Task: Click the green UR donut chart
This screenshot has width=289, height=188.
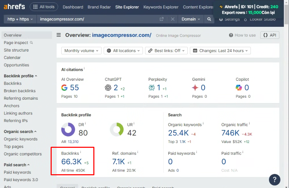Action: click(117, 130)
